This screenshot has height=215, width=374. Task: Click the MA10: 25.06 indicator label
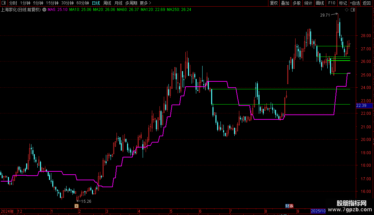(x=80, y=10)
